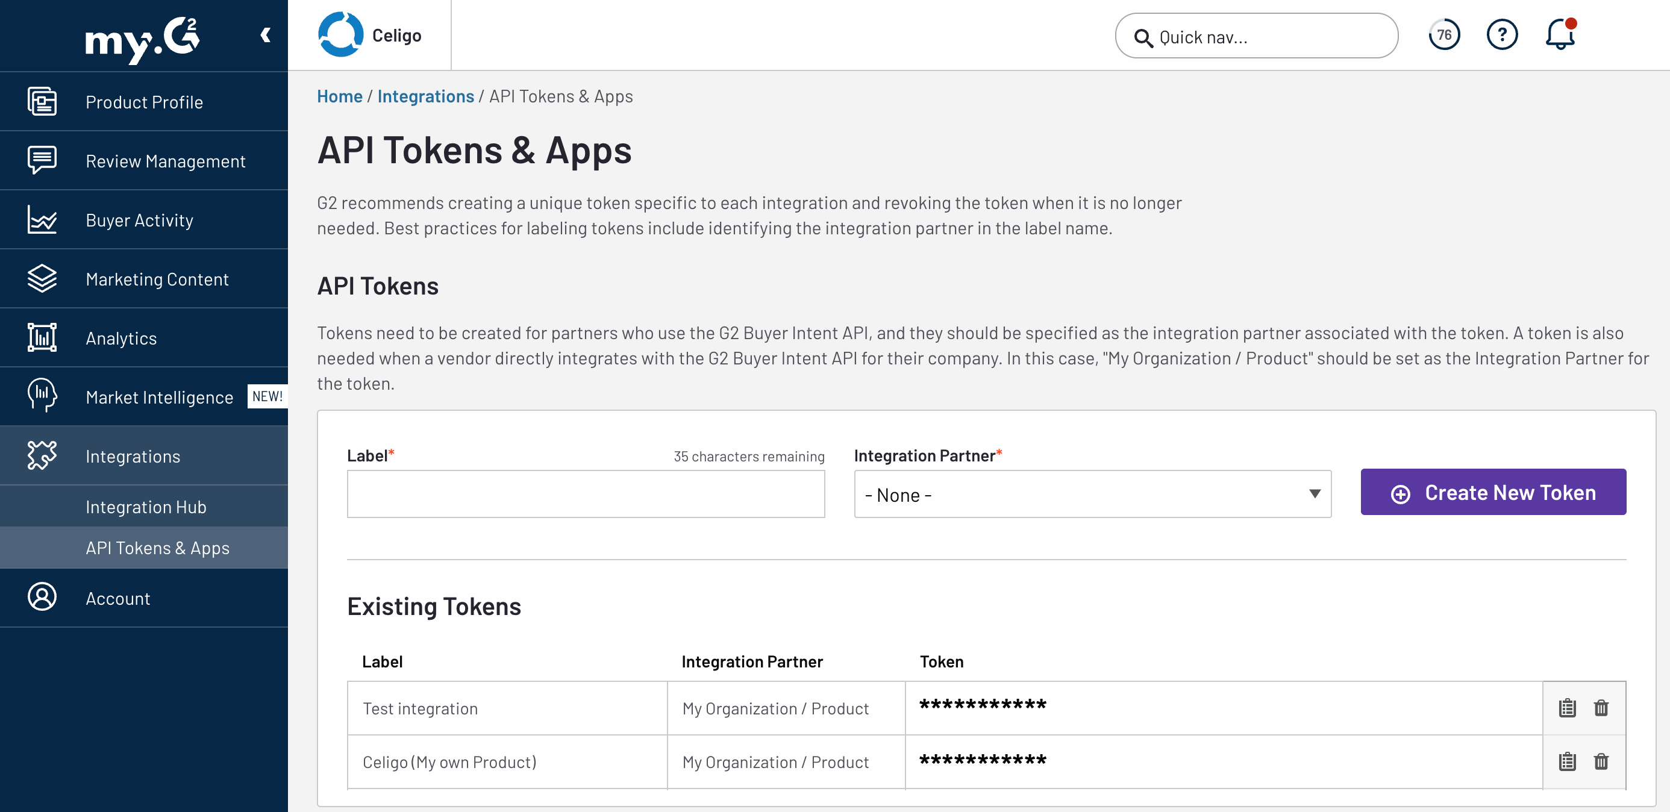Click the Marketing Content layers icon

pyautogui.click(x=42, y=279)
